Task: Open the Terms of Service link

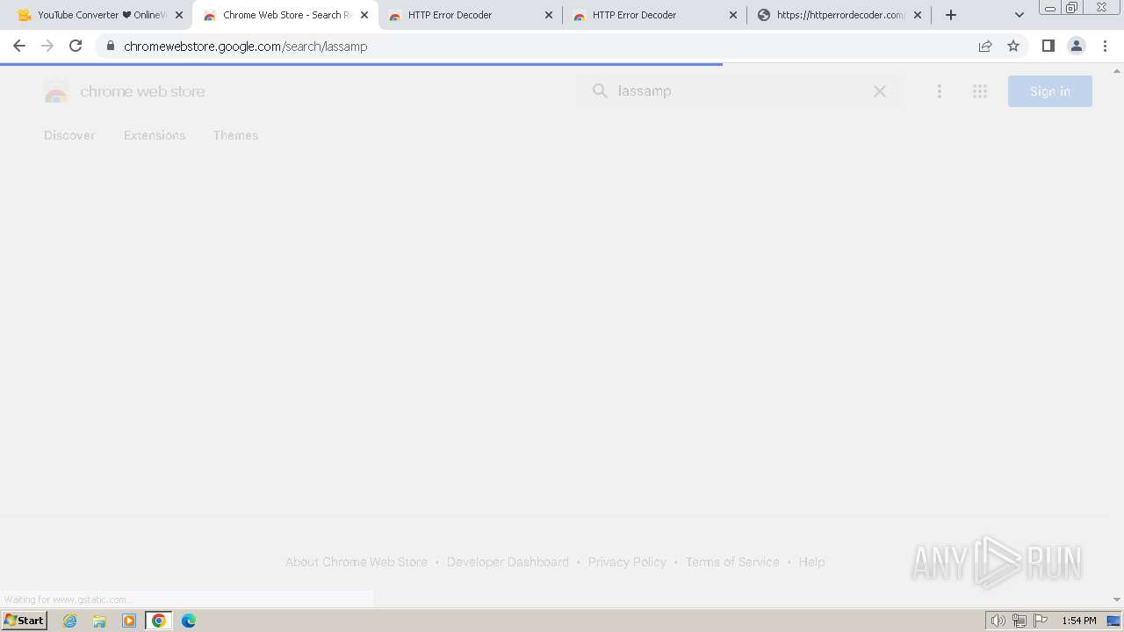Action: tap(732, 562)
